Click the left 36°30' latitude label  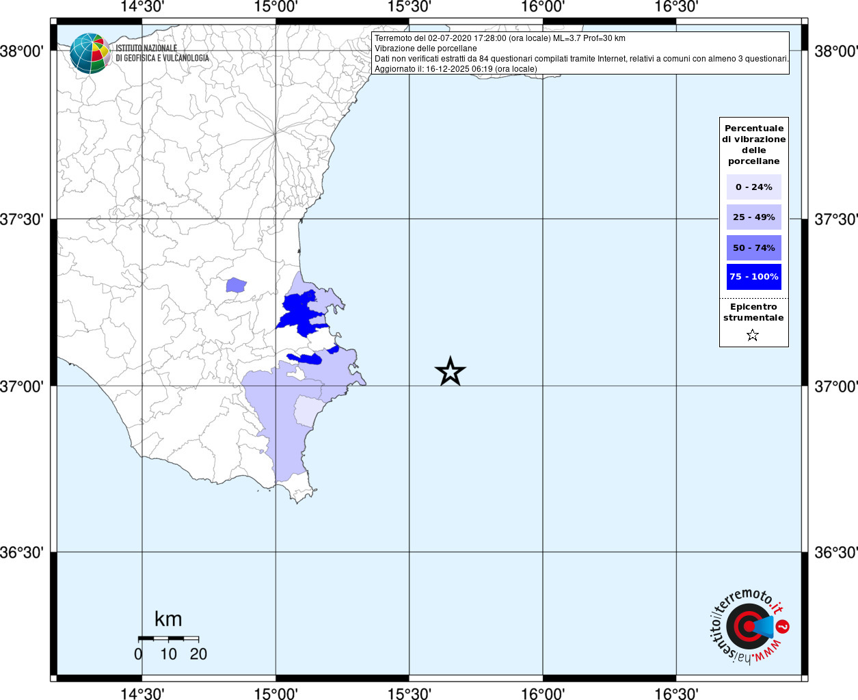tap(22, 552)
